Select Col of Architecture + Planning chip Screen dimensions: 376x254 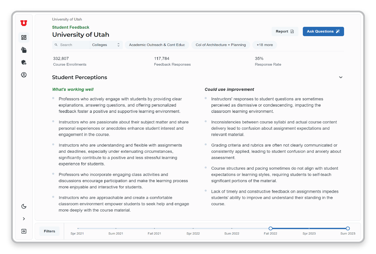point(221,45)
